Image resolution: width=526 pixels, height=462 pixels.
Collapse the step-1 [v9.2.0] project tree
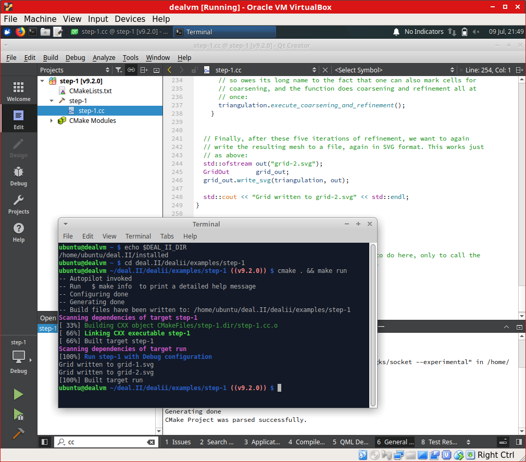click(x=42, y=81)
